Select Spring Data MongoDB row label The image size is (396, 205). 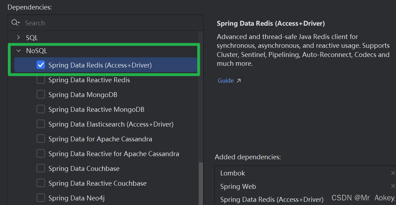coord(83,95)
